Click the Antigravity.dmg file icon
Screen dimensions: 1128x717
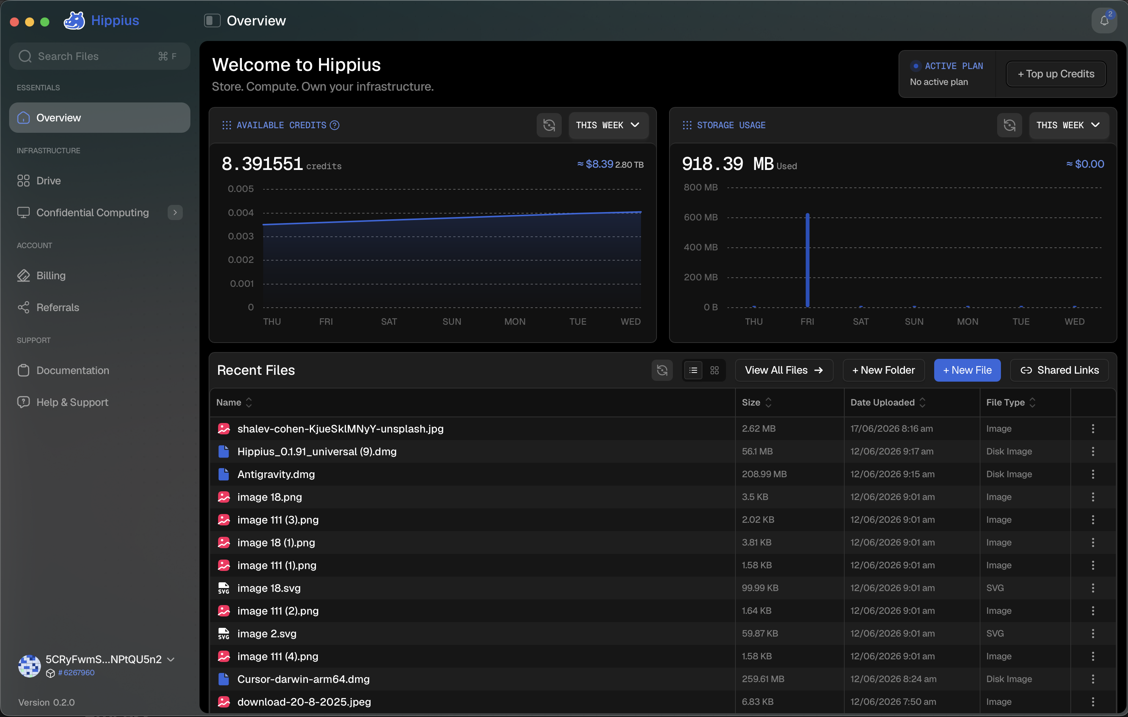pos(224,474)
